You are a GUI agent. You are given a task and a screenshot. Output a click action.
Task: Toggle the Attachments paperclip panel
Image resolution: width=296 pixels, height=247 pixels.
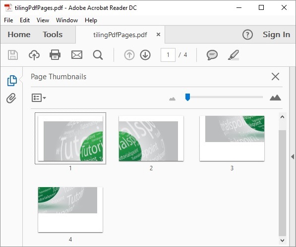click(x=11, y=98)
